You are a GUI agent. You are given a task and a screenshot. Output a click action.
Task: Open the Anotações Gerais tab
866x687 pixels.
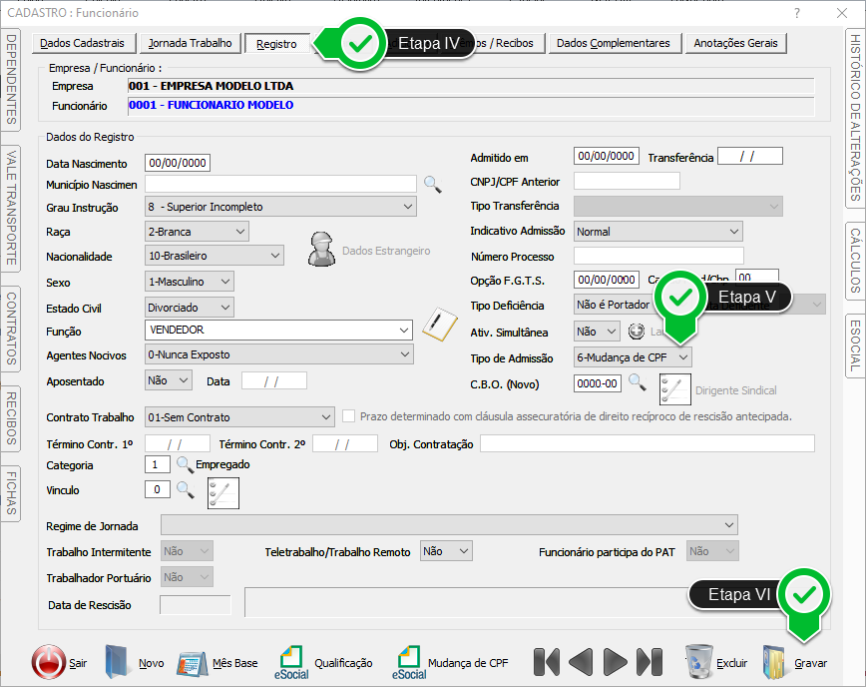735,44
